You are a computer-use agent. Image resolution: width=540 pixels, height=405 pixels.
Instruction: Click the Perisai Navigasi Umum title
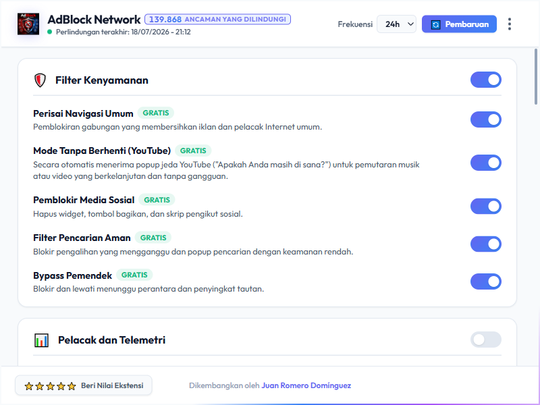[83, 113]
